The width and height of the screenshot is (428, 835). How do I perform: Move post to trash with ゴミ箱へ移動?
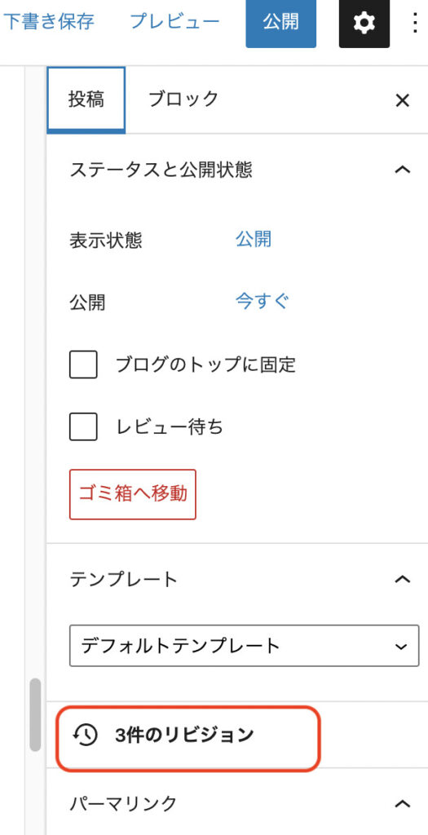[x=133, y=494]
